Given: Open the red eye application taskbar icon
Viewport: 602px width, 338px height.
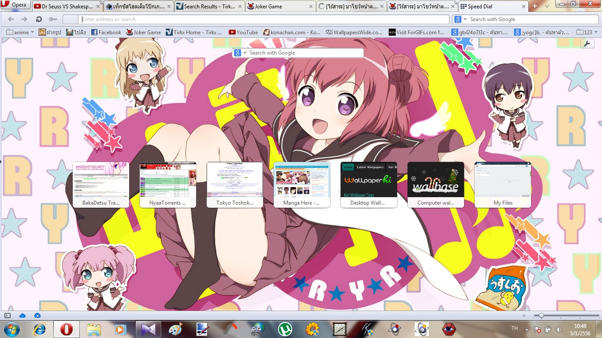Looking at the screenshot, I should pyautogui.click(x=449, y=329).
